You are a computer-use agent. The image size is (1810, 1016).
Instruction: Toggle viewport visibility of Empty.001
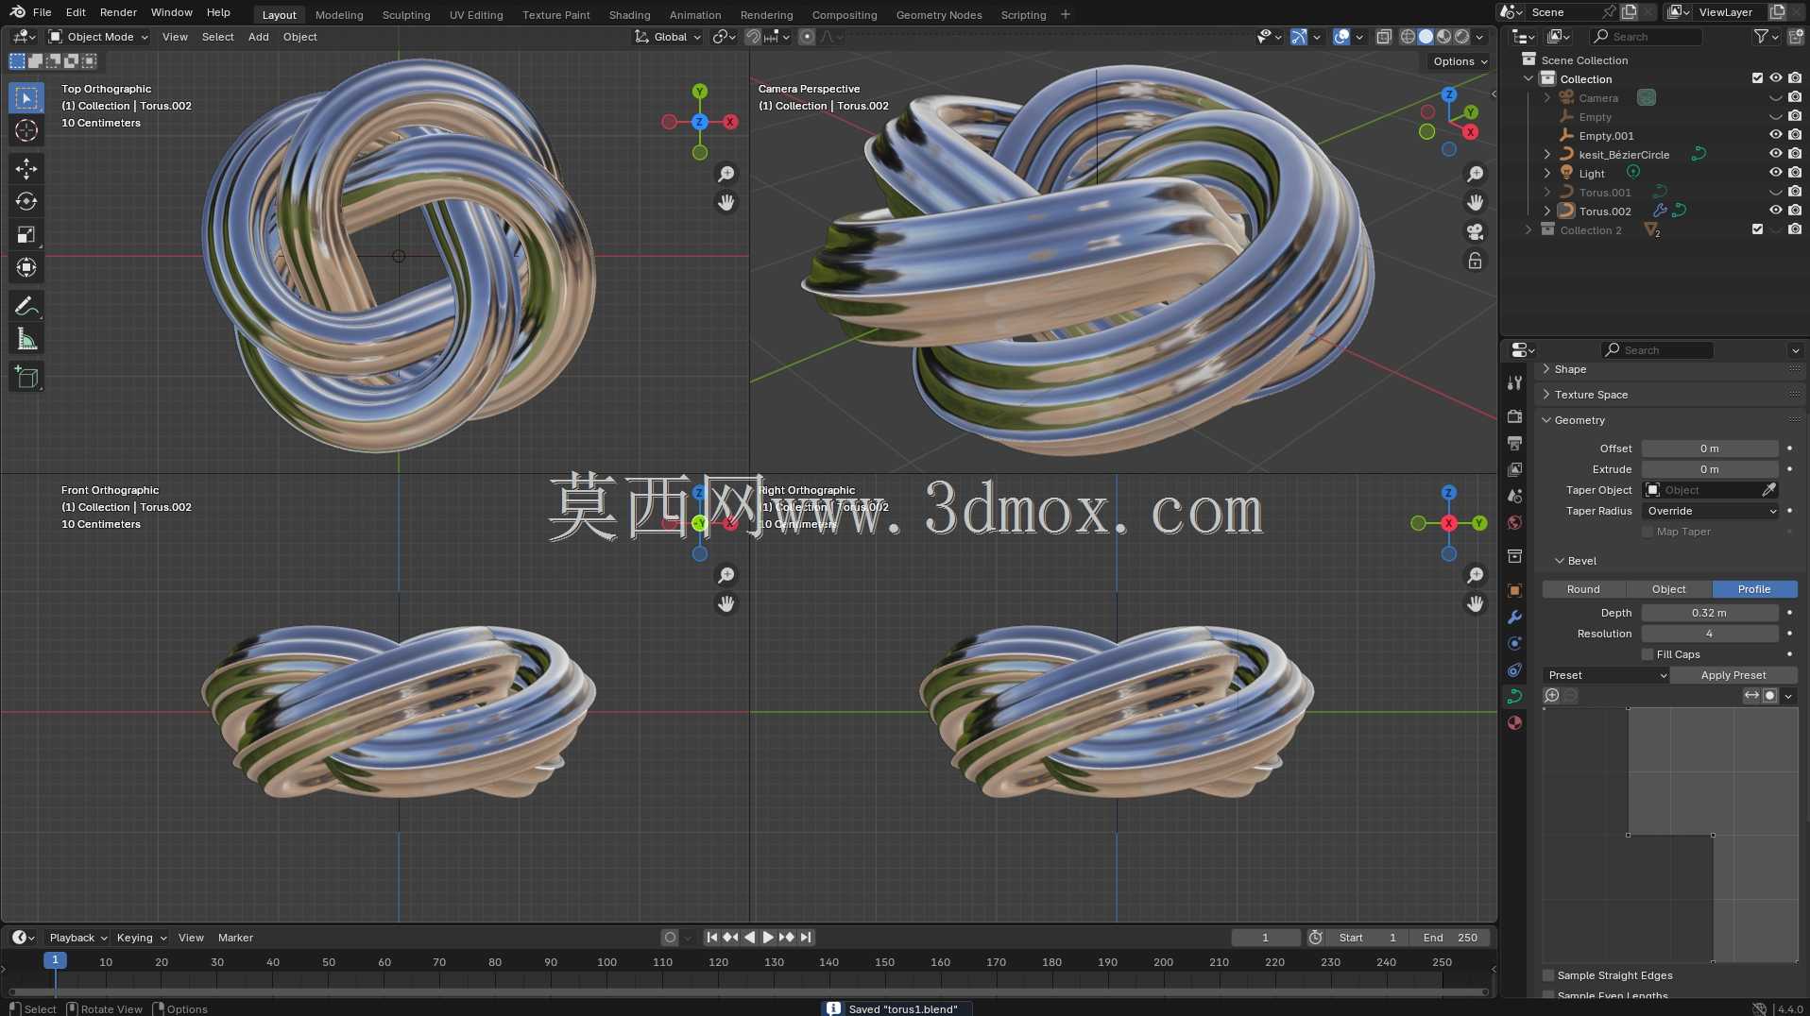pos(1776,135)
